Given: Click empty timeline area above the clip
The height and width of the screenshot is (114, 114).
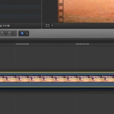Looking at the screenshot, I should (57, 59).
